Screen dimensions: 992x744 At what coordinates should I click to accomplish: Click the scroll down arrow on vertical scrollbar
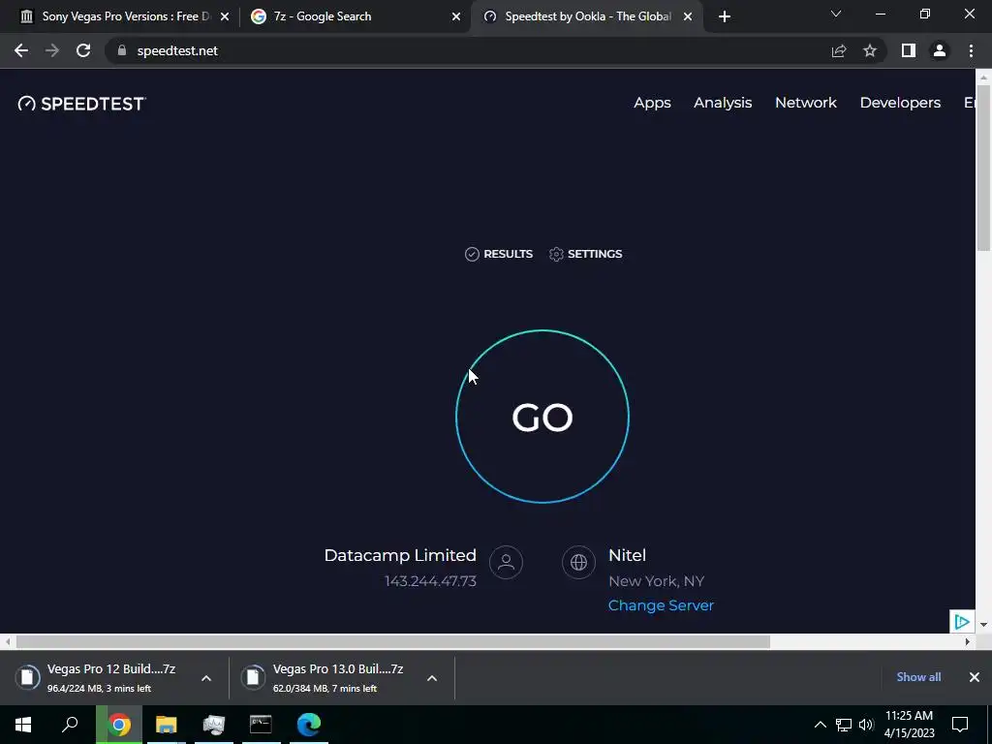pyautogui.click(x=984, y=625)
